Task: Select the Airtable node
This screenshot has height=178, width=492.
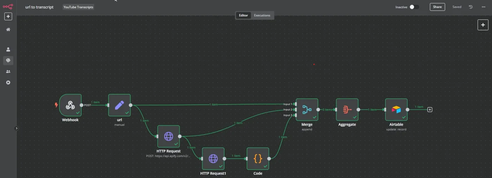Action: click(396, 110)
